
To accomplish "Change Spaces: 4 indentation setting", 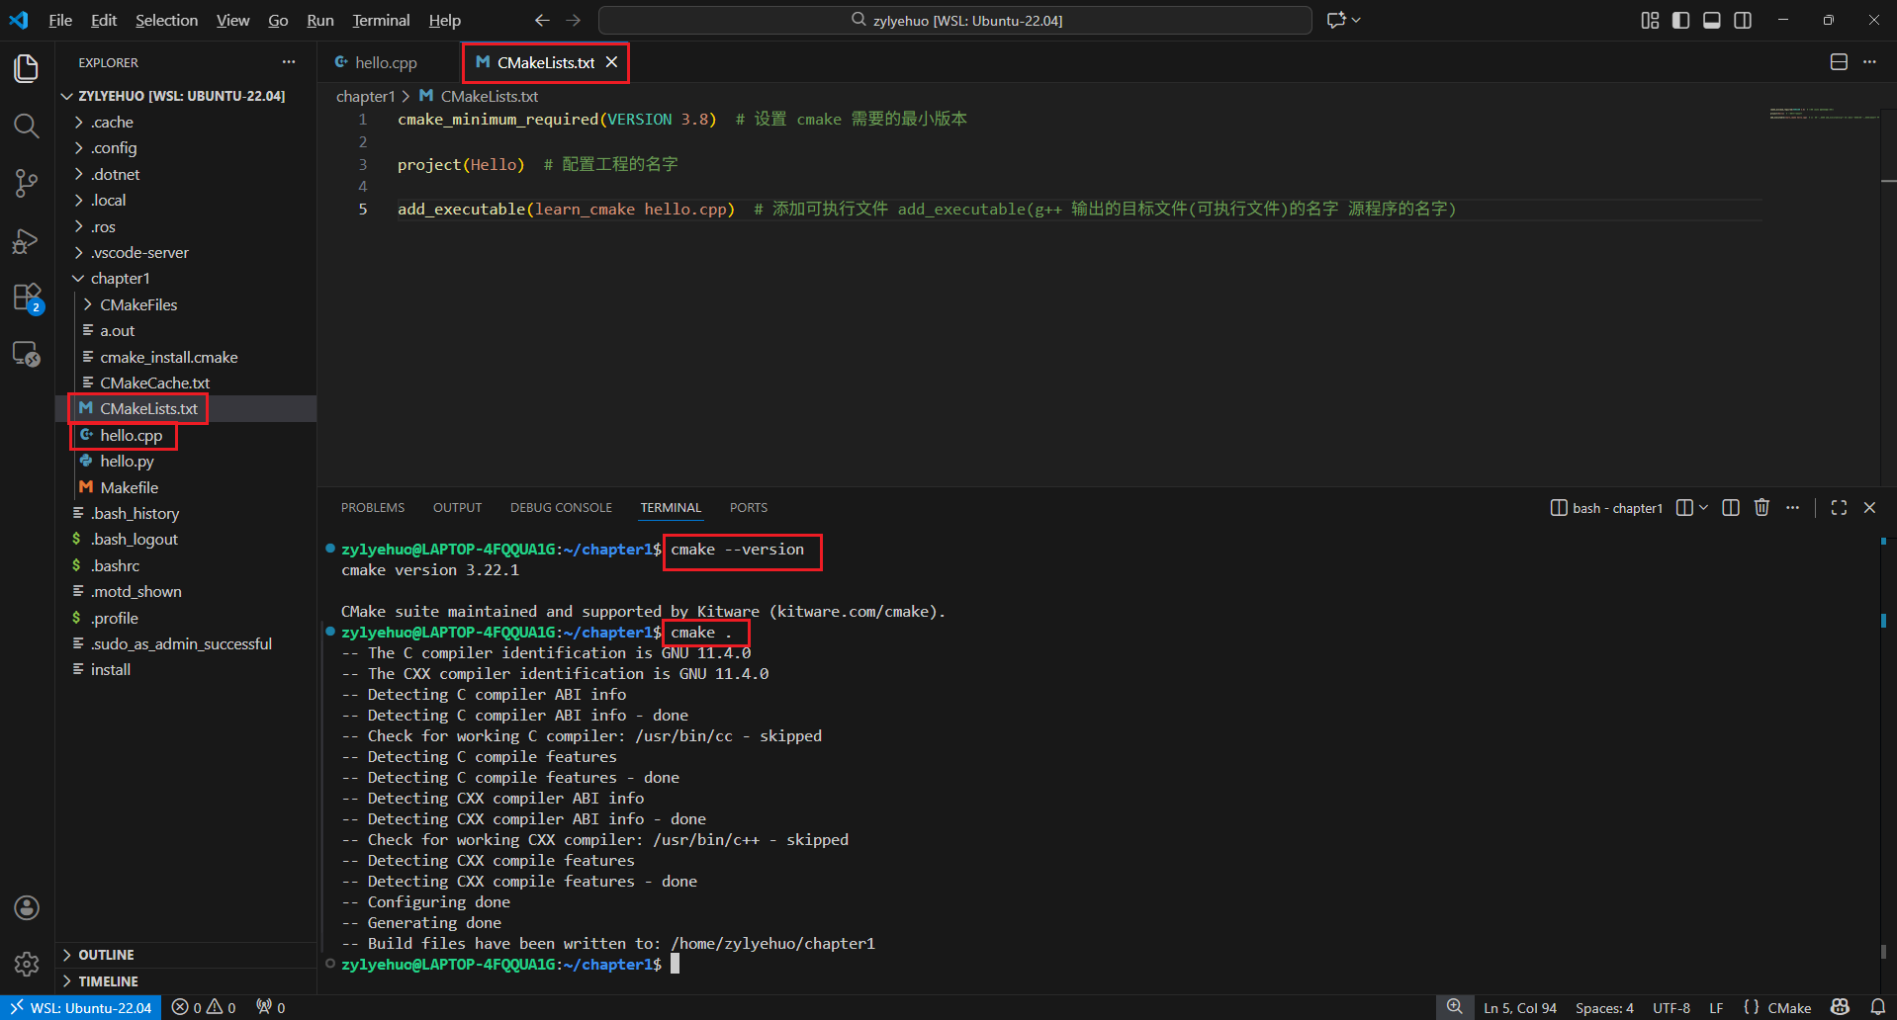I will coord(1604,1007).
